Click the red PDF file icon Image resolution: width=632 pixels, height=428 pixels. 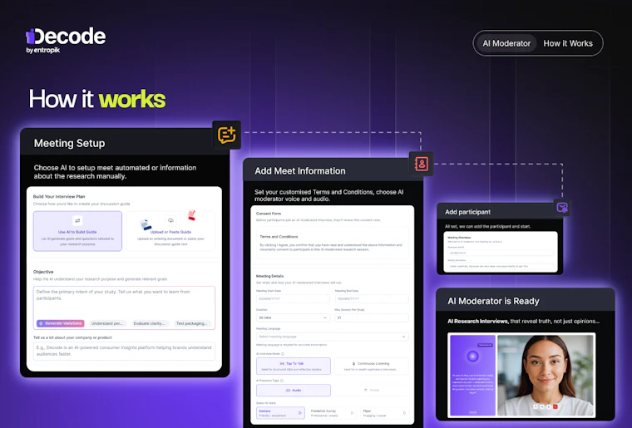tap(192, 215)
